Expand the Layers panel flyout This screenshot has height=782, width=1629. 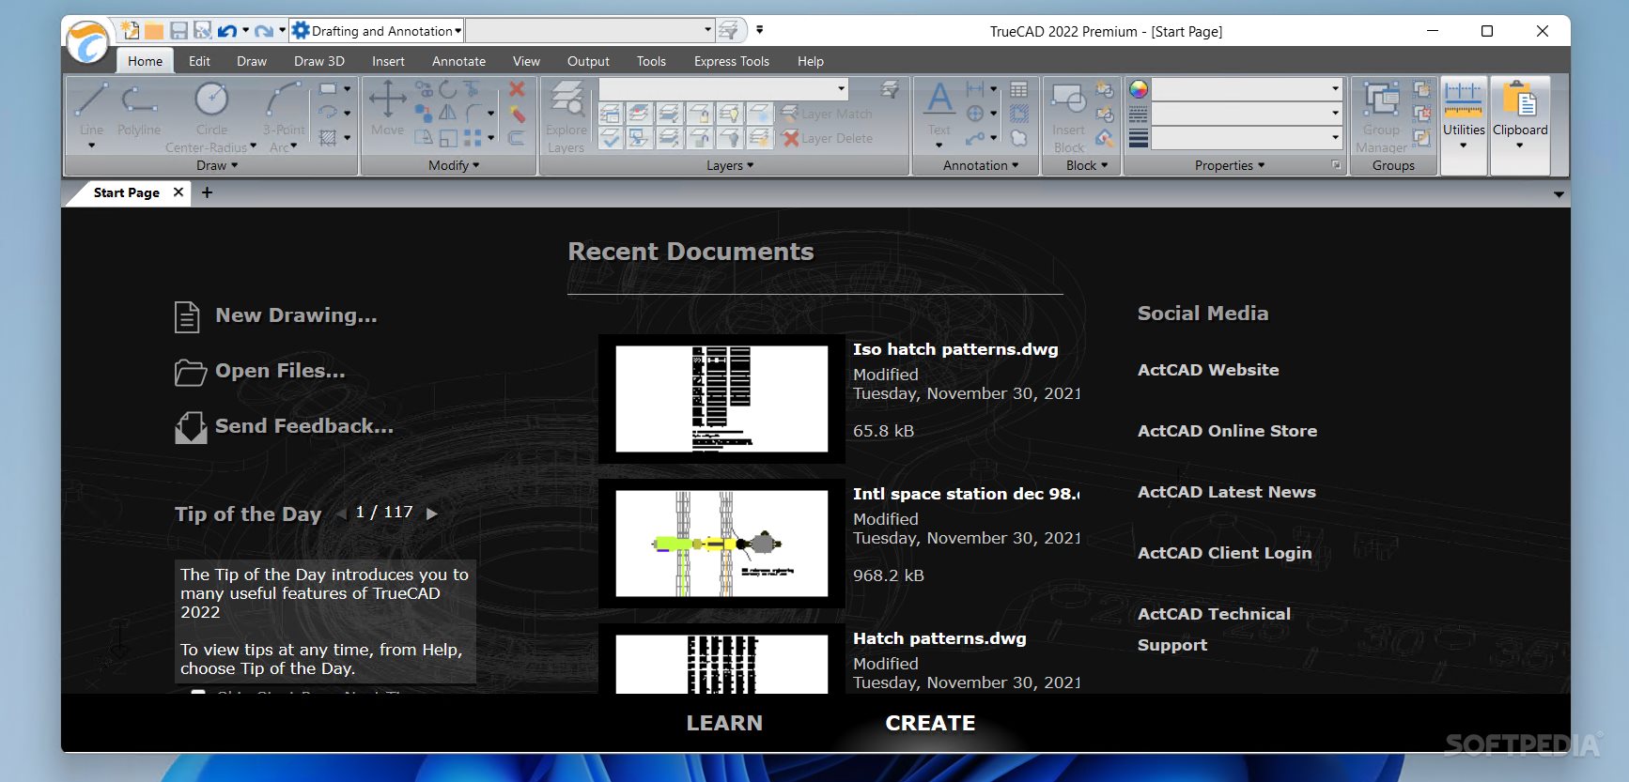click(x=730, y=165)
